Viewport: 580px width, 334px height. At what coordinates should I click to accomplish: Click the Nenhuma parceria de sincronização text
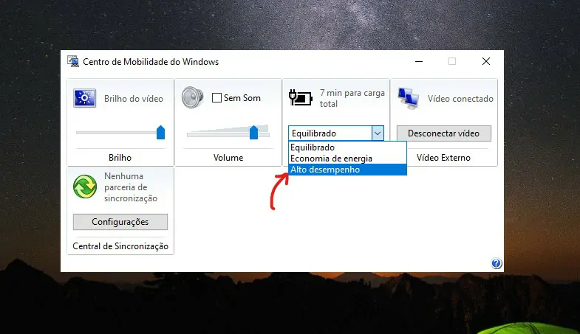click(x=131, y=187)
